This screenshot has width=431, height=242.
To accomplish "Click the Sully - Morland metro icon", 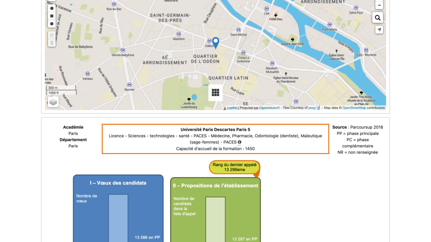I will point(366,50).
